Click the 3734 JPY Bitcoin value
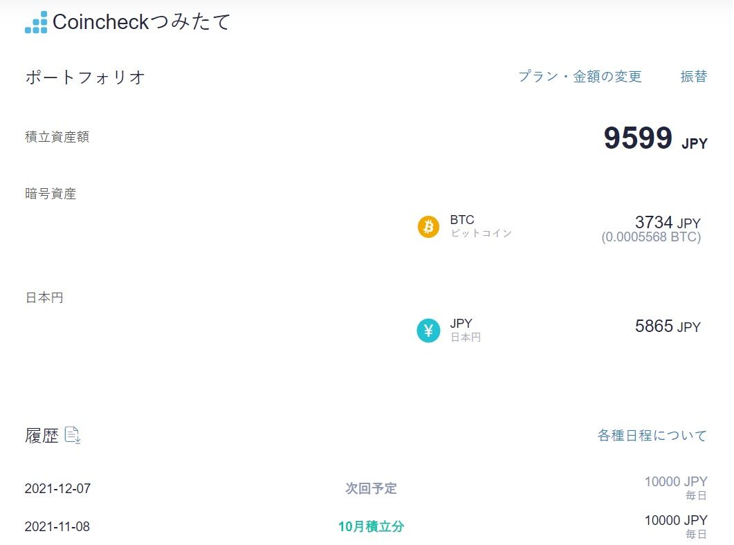The image size is (734, 545). pyautogui.click(x=667, y=223)
